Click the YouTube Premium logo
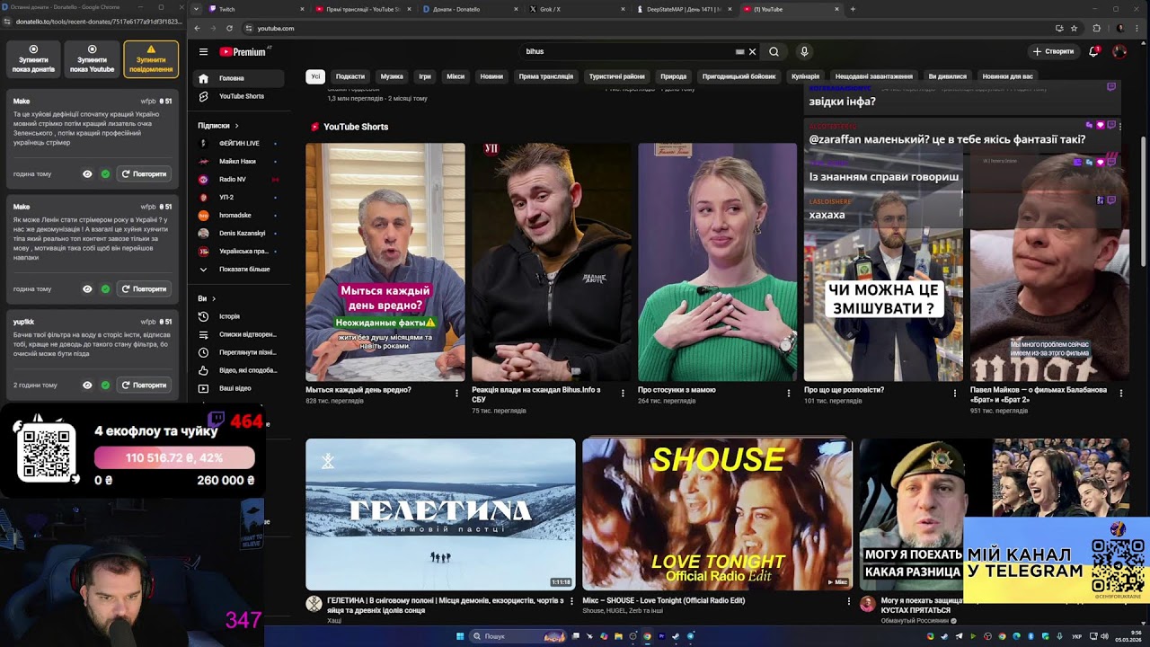The height and width of the screenshot is (647, 1150). pyautogui.click(x=243, y=52)
